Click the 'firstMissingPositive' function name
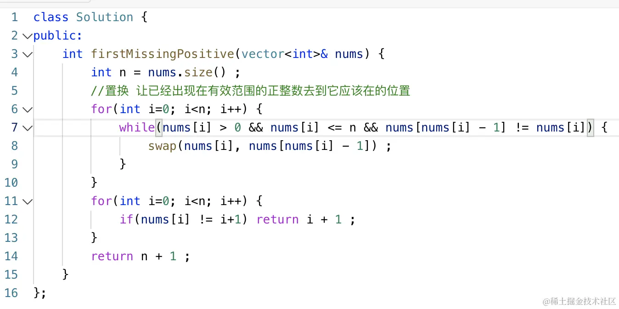 tap(163, 54)
